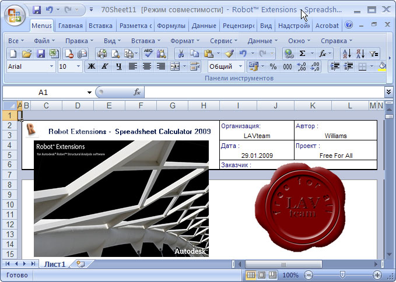396x282 pixels.
Task: Open the Формат menu
Action: pos(185,41)
